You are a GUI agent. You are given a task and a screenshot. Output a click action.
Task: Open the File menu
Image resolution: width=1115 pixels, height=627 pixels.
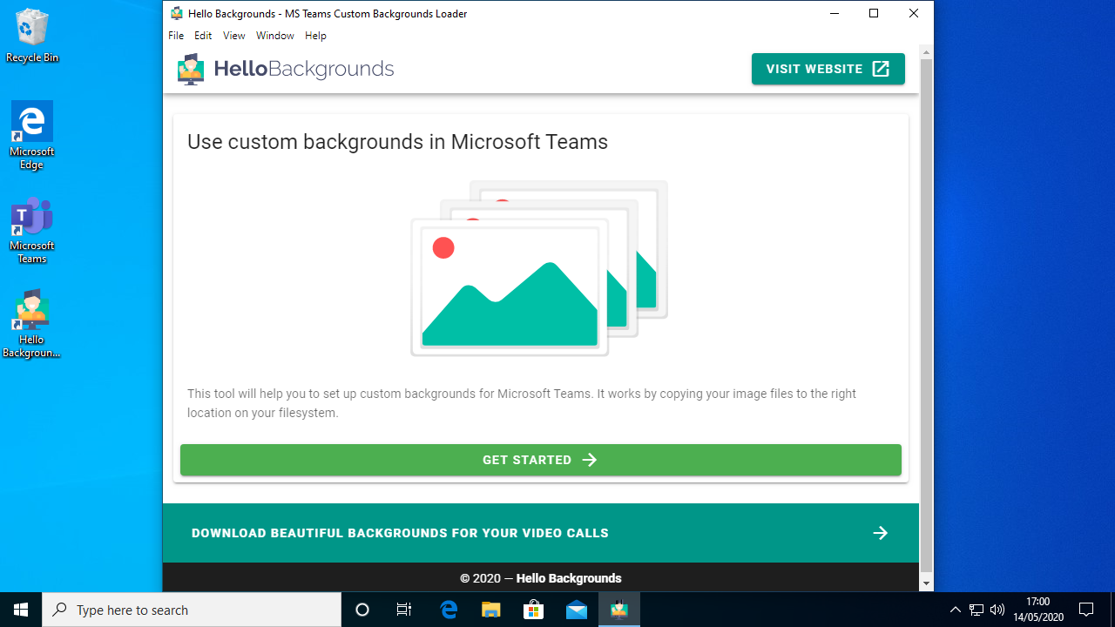pos(176,36)
